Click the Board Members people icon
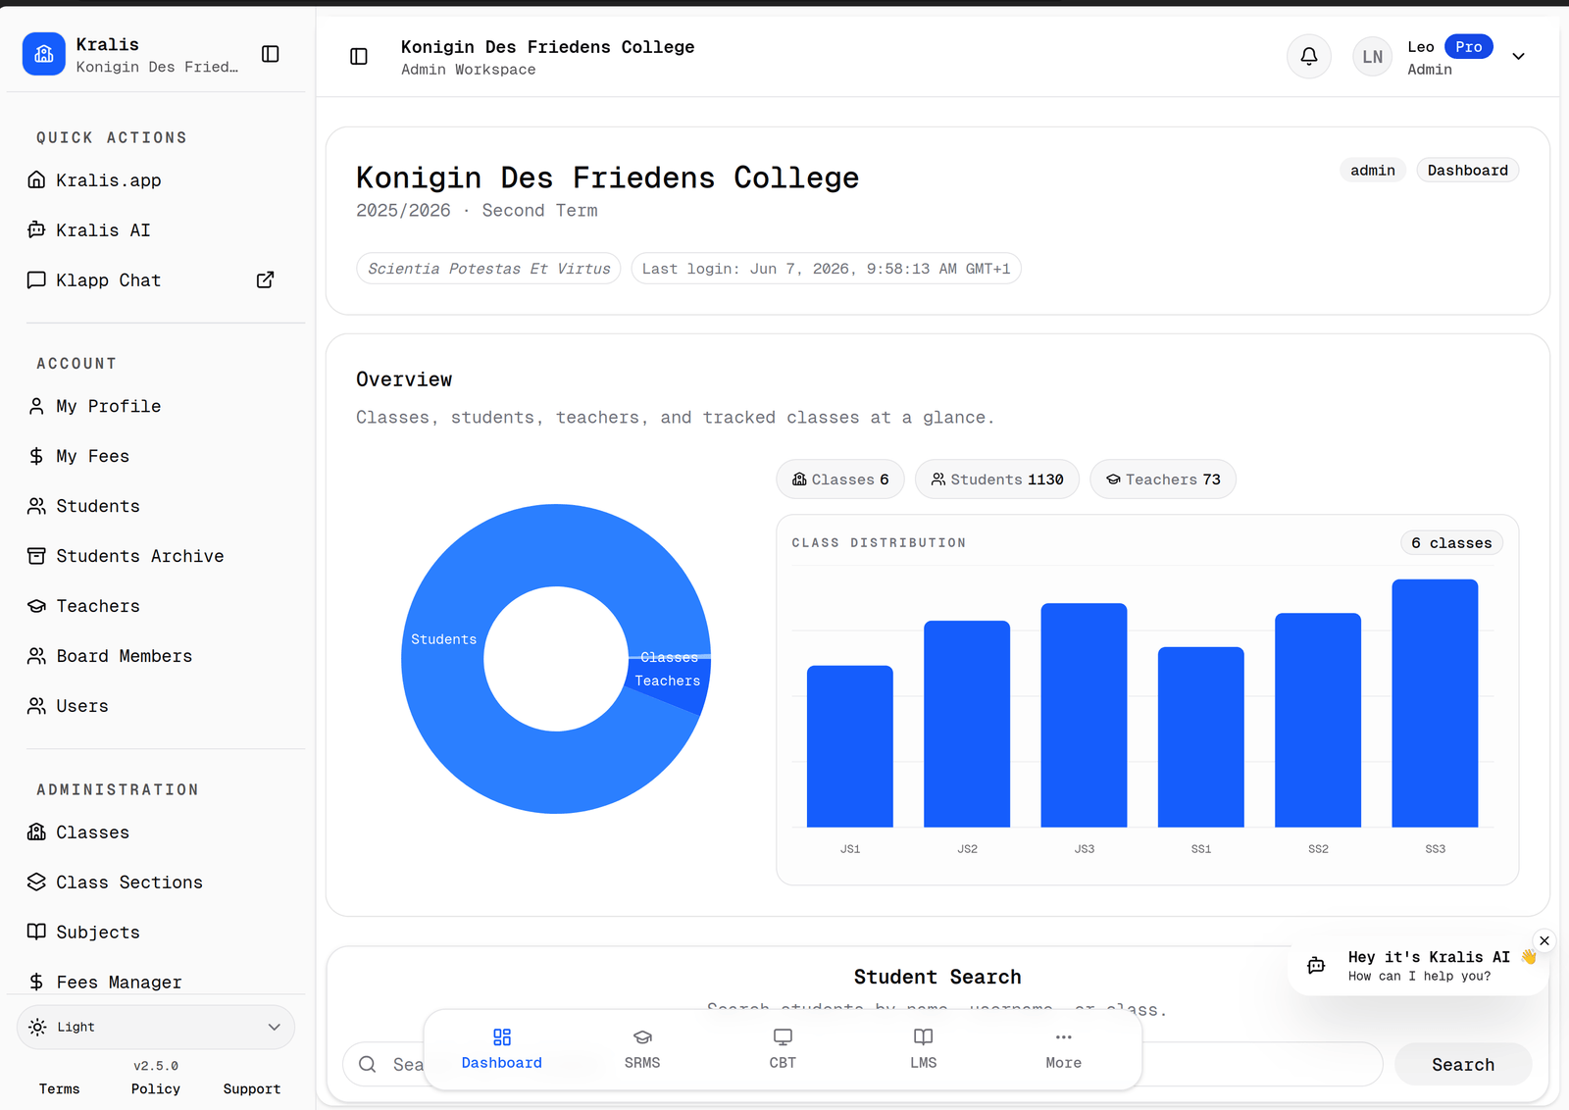 36,656
